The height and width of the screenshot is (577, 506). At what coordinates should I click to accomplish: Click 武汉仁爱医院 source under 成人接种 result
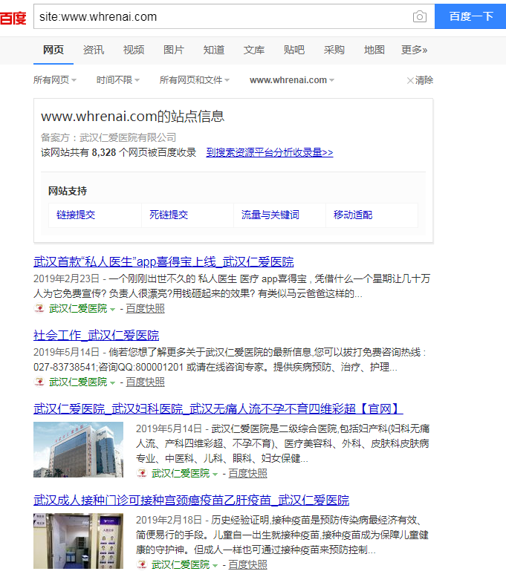tap(181, 564)
